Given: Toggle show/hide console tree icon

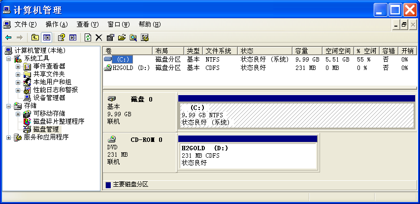Looking at the screenshot, I should point(46,37).
